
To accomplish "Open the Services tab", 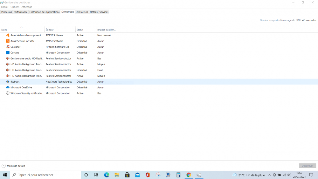I will point(104,12).
